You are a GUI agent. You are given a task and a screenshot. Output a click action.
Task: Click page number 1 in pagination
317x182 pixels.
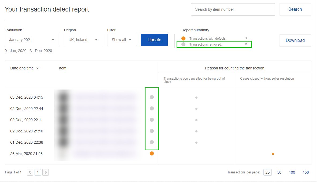38,172
